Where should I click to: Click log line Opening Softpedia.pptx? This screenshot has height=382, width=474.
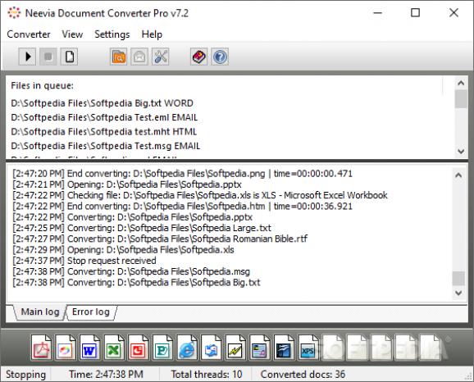click(127, 184)
